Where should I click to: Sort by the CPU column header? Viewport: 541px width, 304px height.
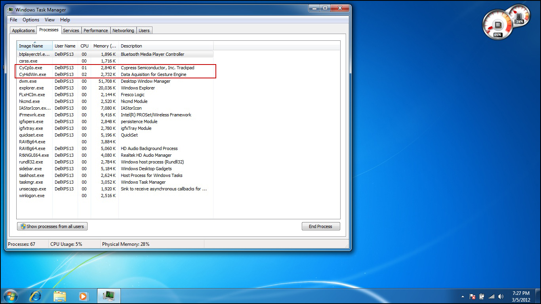tap(84, 46)
